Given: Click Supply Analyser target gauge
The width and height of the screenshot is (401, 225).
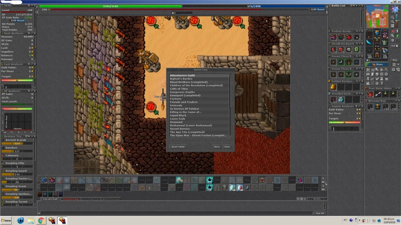Looking at the screenshot, I should [345, 122].
